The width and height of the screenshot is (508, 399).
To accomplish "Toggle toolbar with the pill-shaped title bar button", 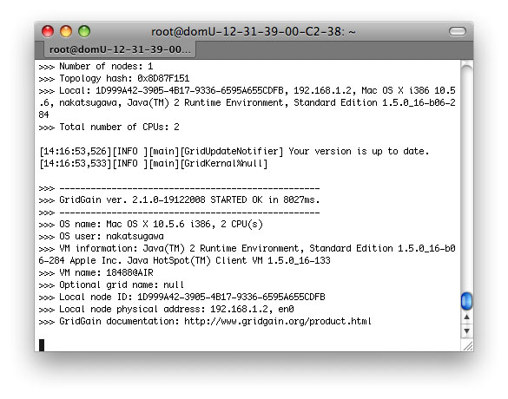I will pyautogui.click(x=458, y=31).
